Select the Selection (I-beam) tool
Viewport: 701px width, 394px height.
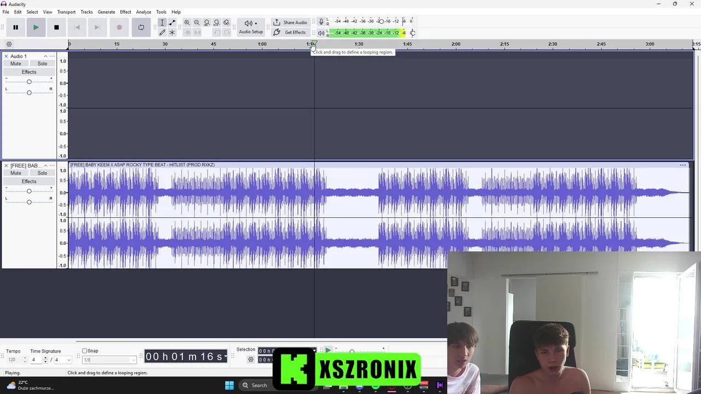162,22
